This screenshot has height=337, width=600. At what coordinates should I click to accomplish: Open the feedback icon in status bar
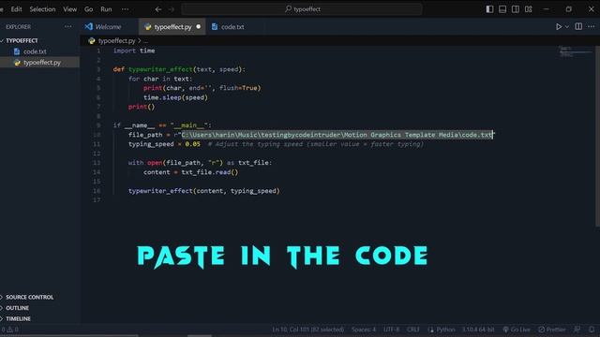[x=577, y=330]
